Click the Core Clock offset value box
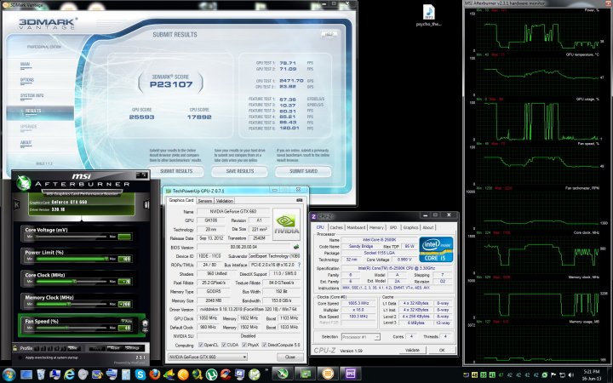The height and width of the screenshot is (383, 613). (124, 282)
